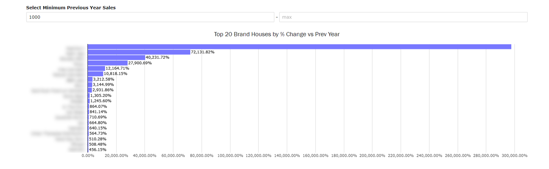Click the minimum sales input containing 1000
The image size is (549, 169).
[149, 17]
